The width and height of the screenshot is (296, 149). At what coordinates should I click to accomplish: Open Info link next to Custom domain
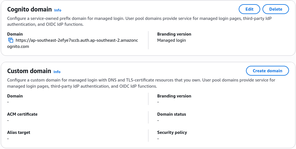[57, 72]
